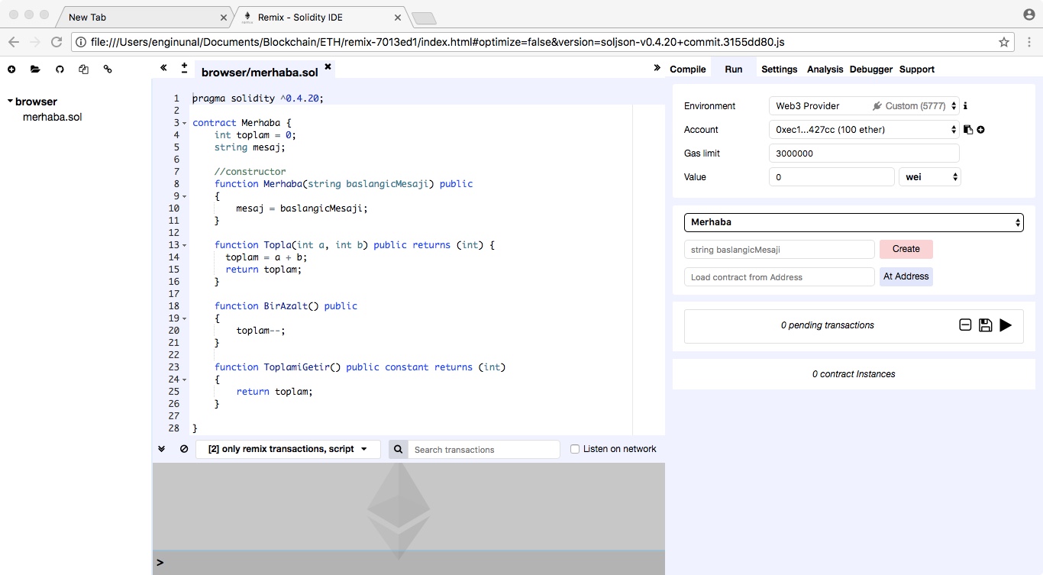Bookmark this page with star icon
1043x575 pixels.
1004,42
